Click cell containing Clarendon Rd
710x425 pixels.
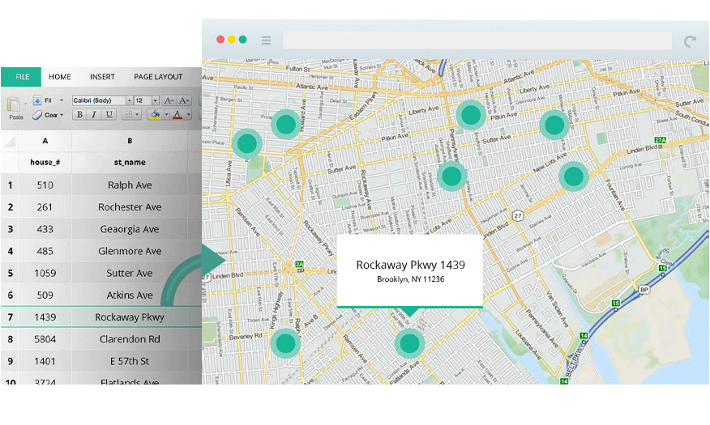click(130, 339)
